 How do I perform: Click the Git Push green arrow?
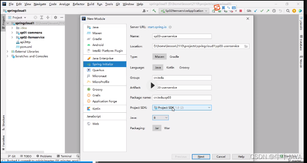[268, 11]
